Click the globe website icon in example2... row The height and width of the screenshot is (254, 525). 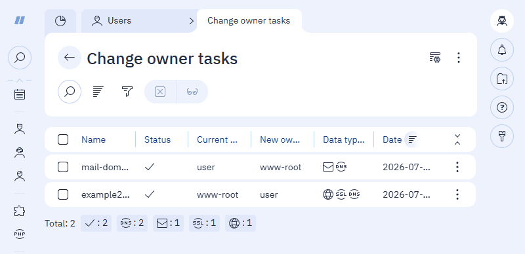[328, 194]
